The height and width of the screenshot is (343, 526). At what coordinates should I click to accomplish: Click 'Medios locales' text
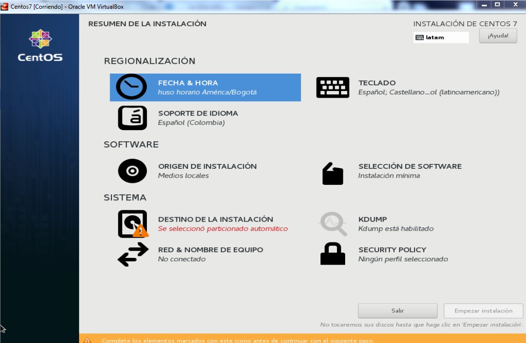coord(183,175)
